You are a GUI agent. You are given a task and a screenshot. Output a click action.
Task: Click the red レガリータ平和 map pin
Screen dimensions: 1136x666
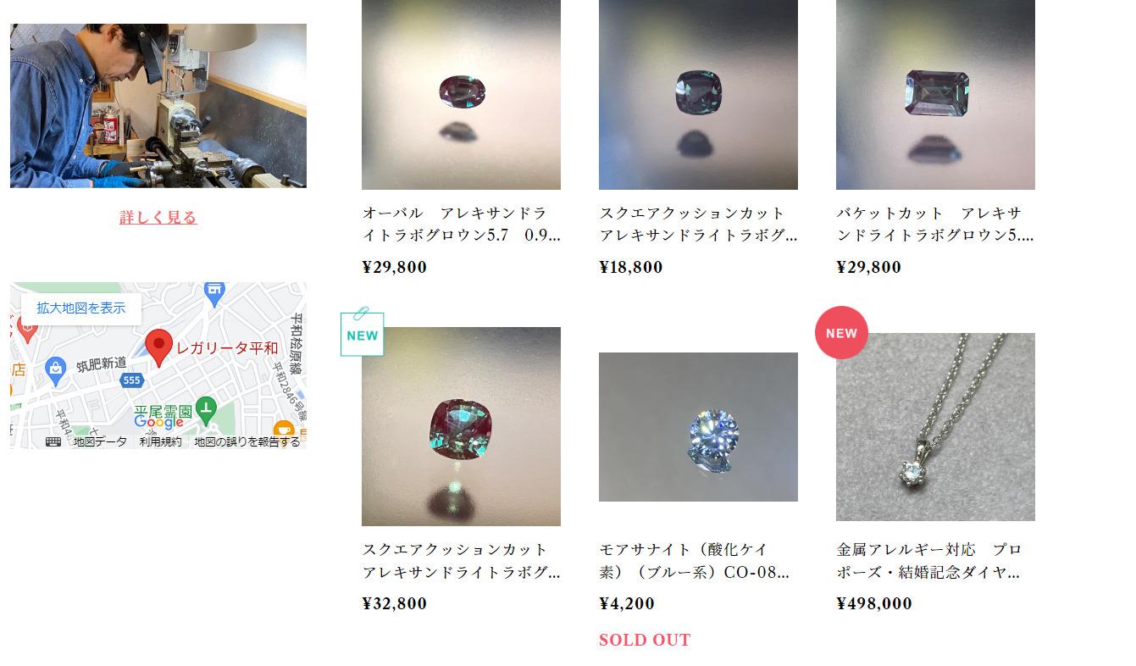[x=158, y=347]
